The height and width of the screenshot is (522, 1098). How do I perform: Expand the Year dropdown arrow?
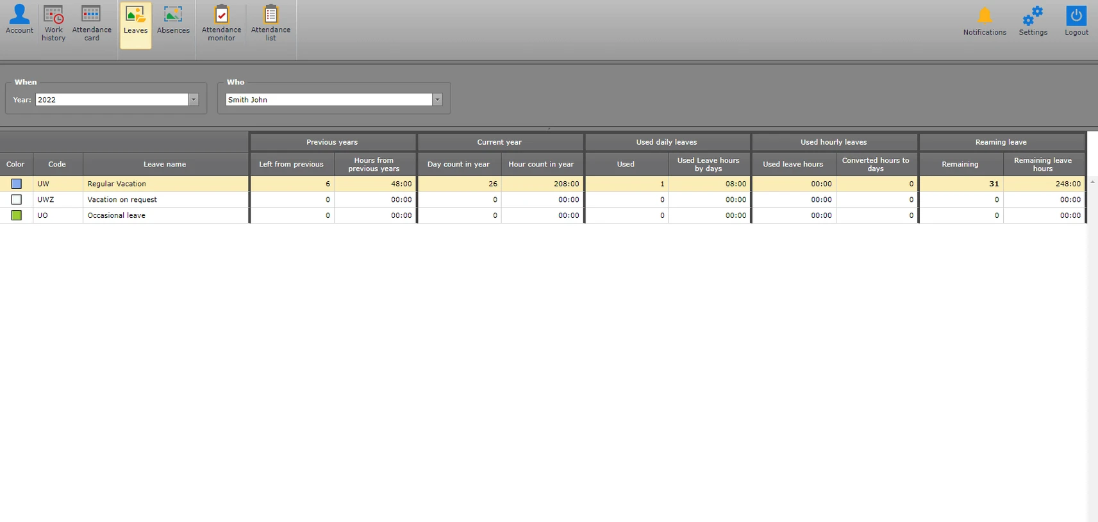(x=193, y=100)
